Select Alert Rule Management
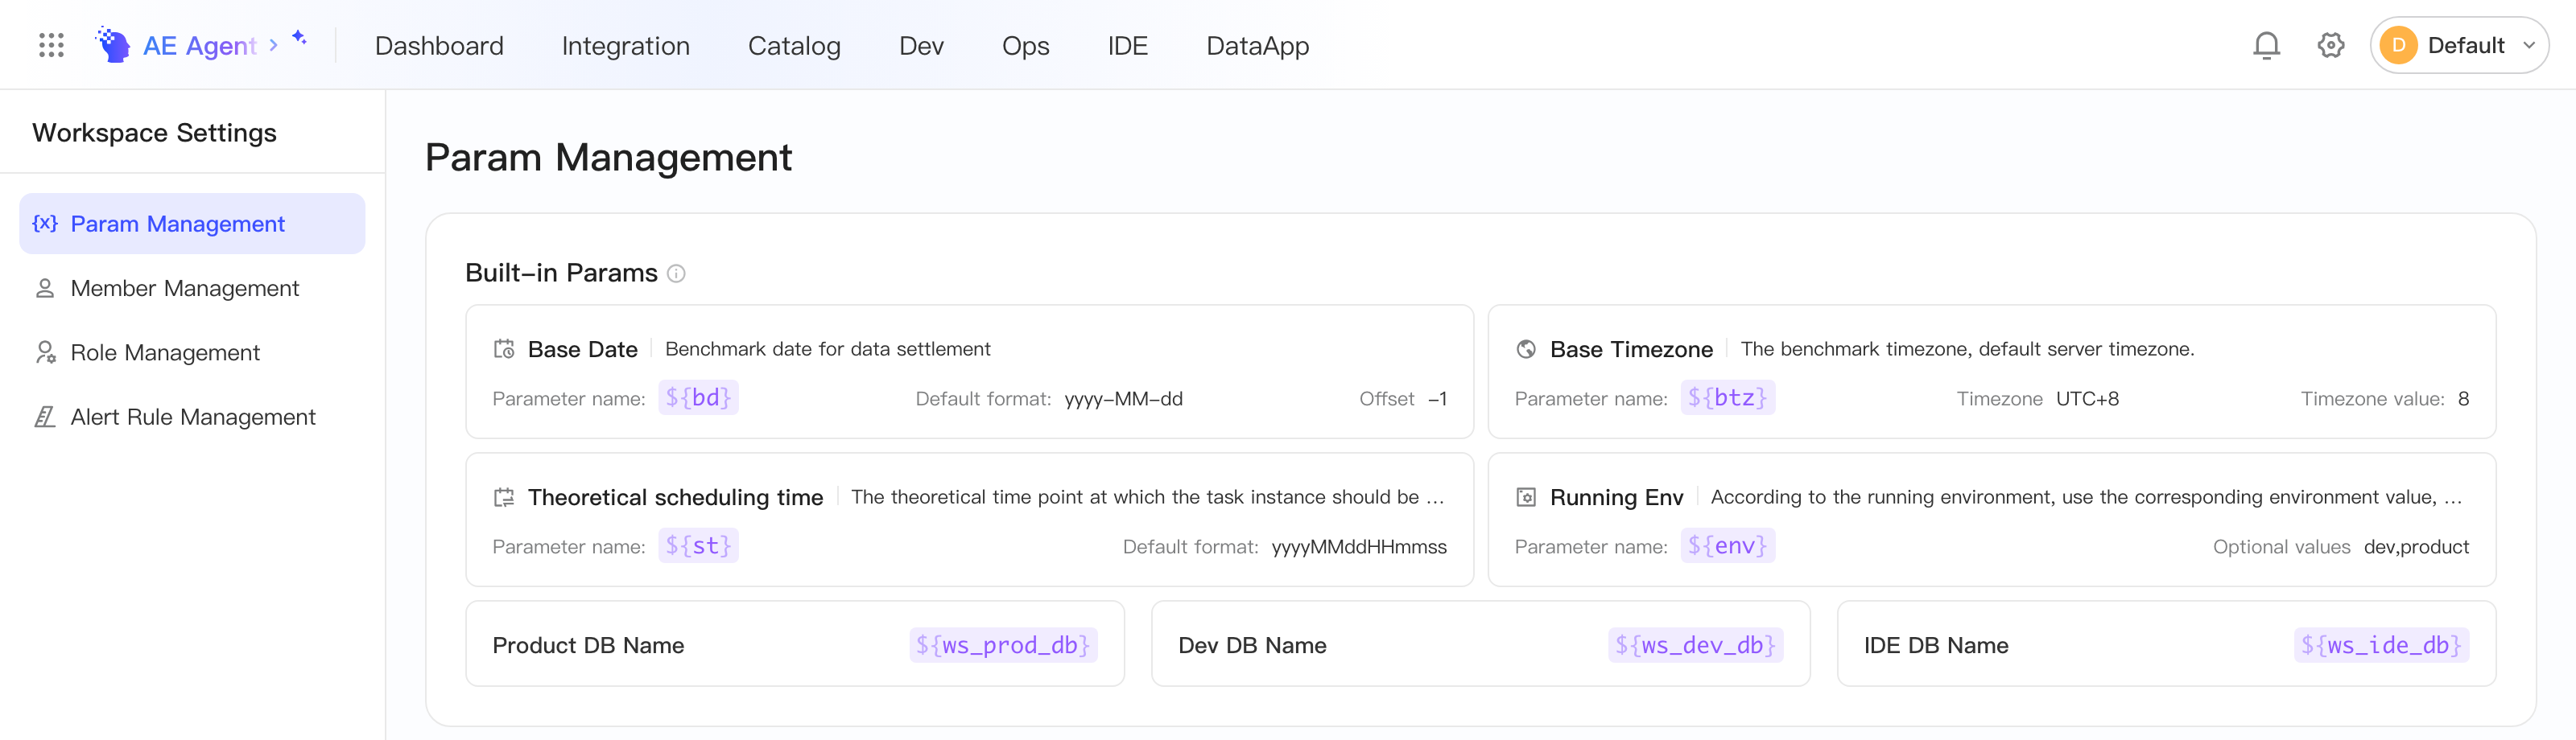The width and height of the screenshot is (2576, 740). pyautogui.click(x=192, y=417)
